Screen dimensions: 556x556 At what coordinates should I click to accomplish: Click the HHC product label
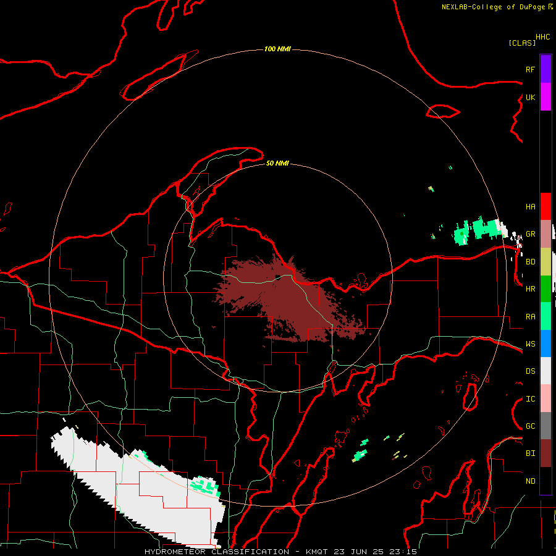(542, 37)
